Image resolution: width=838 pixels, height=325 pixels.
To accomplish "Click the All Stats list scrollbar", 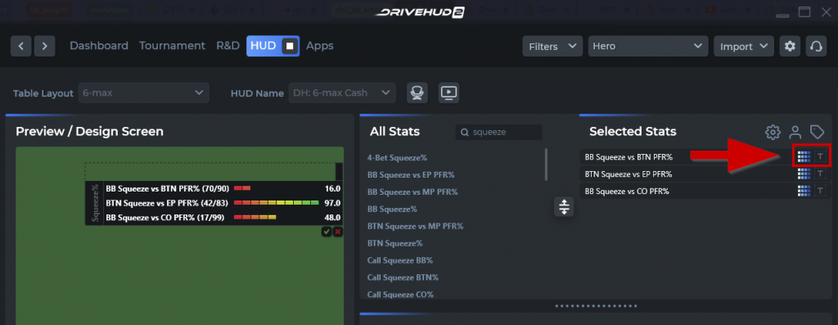I will tap(546, 165).
